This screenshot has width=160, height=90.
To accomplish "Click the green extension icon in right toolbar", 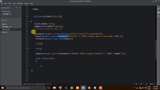I will (x=158, y=16).
